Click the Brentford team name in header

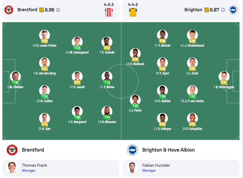tap(27, 10)
